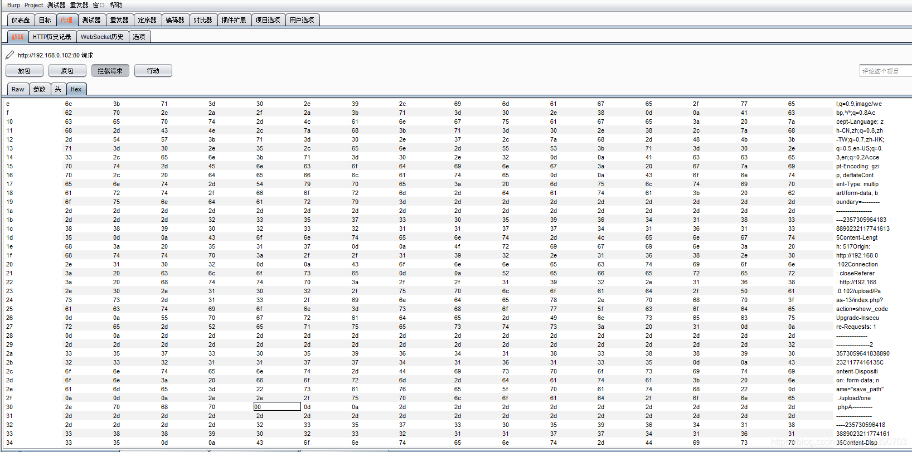Switch to the 仪表盘 dashboard tab

click(21, 20)
